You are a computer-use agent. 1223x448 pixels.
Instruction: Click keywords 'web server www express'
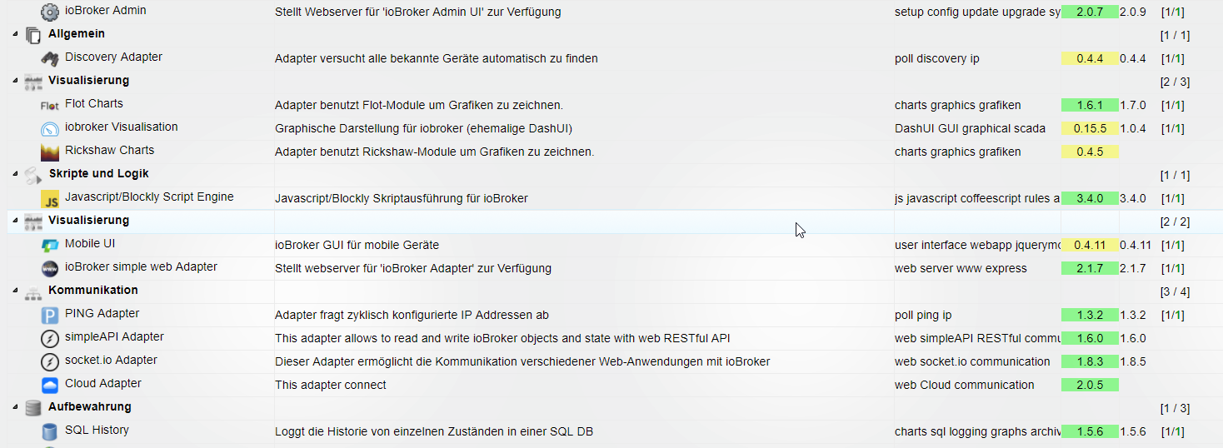click(x=961, y=268)
